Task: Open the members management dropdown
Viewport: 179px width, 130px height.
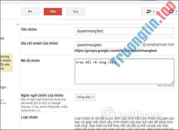Action: [x=150, y=12]
